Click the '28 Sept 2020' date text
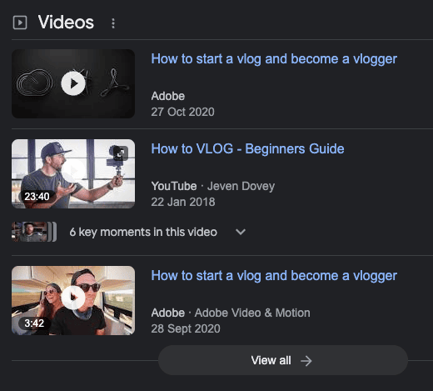Screen dimensions: 433x391 click(186, 328)
